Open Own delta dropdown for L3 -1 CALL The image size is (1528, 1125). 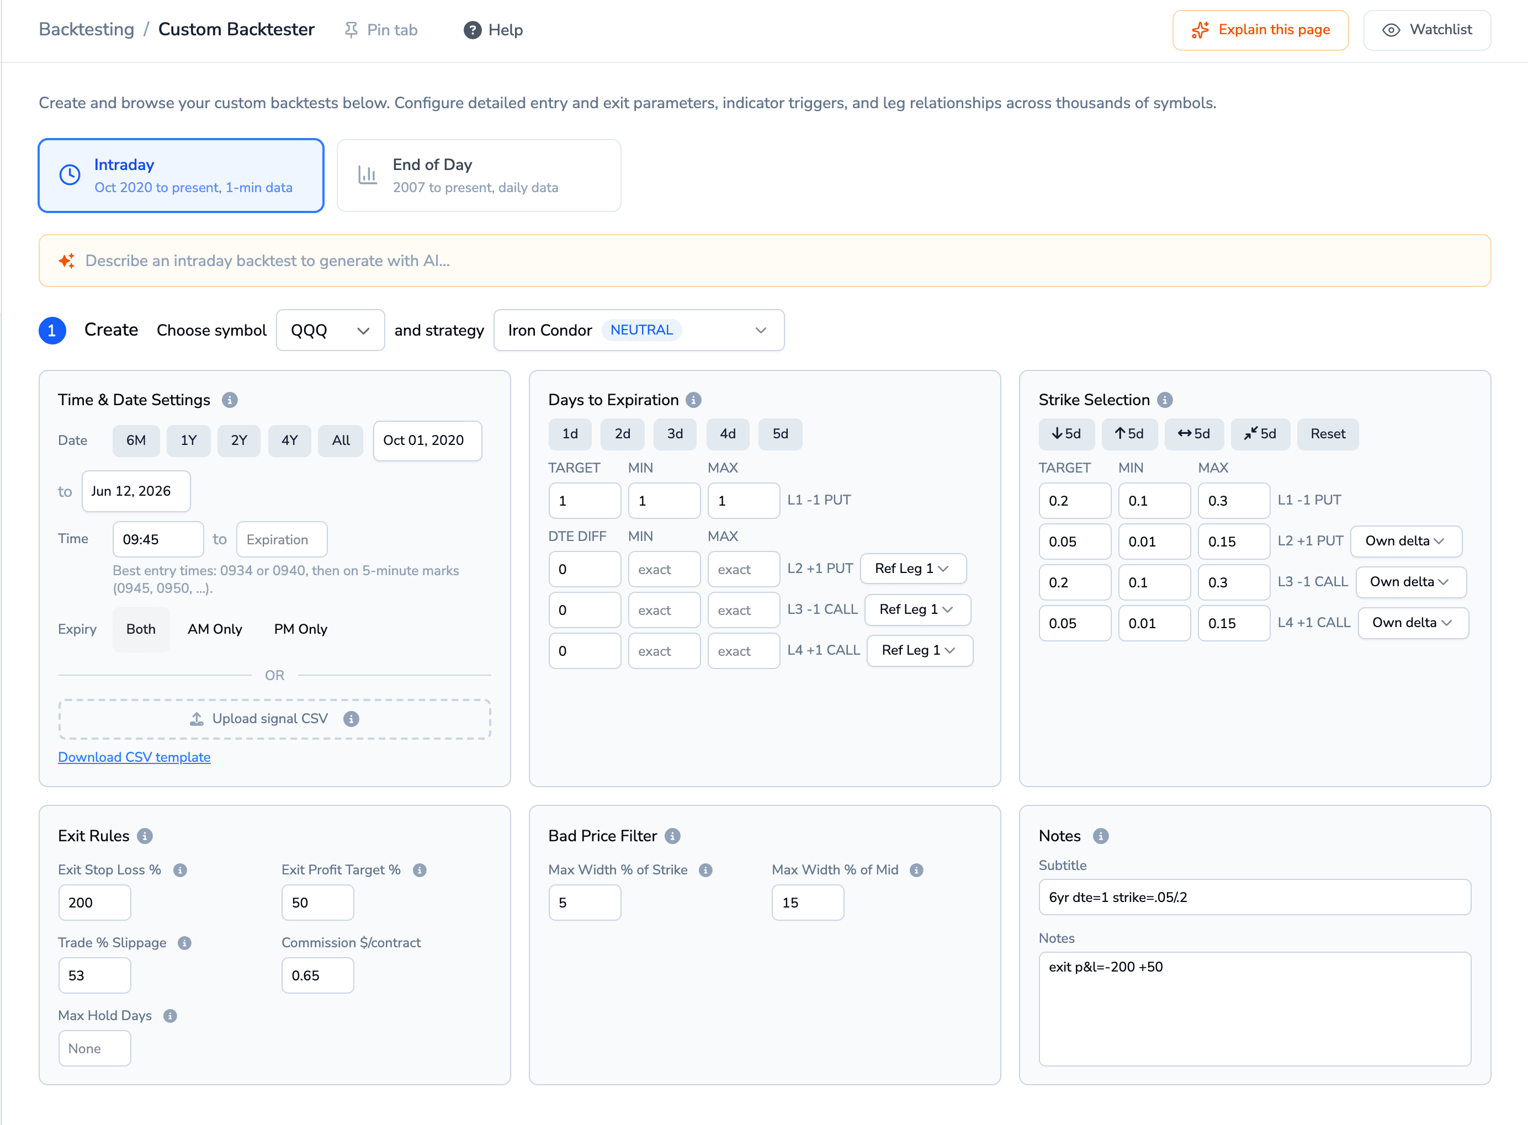(1411, 582)
